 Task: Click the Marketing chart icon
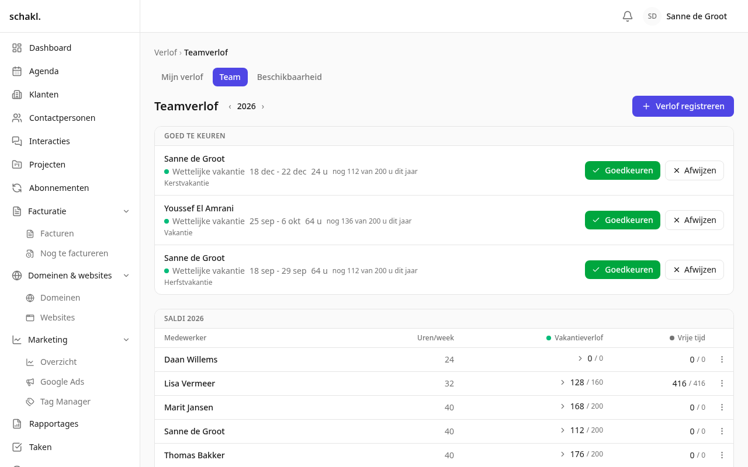(17, 340)
